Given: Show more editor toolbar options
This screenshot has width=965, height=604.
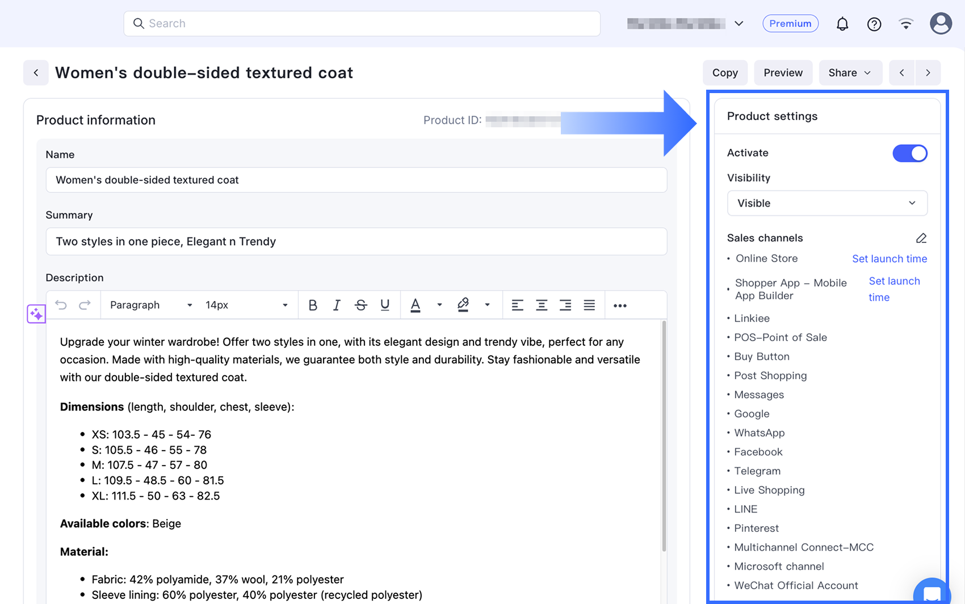Looking at the screenshot, I should click(x=620, y=305).
